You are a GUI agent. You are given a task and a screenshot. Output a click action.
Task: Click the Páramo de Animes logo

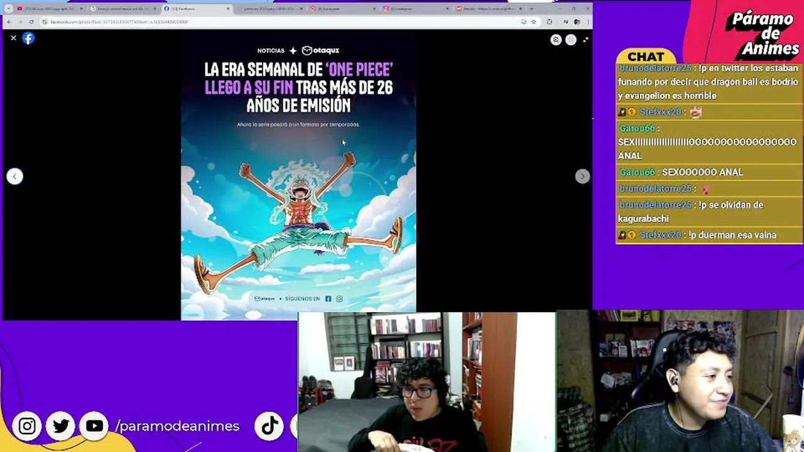click(x=763, y=35)
